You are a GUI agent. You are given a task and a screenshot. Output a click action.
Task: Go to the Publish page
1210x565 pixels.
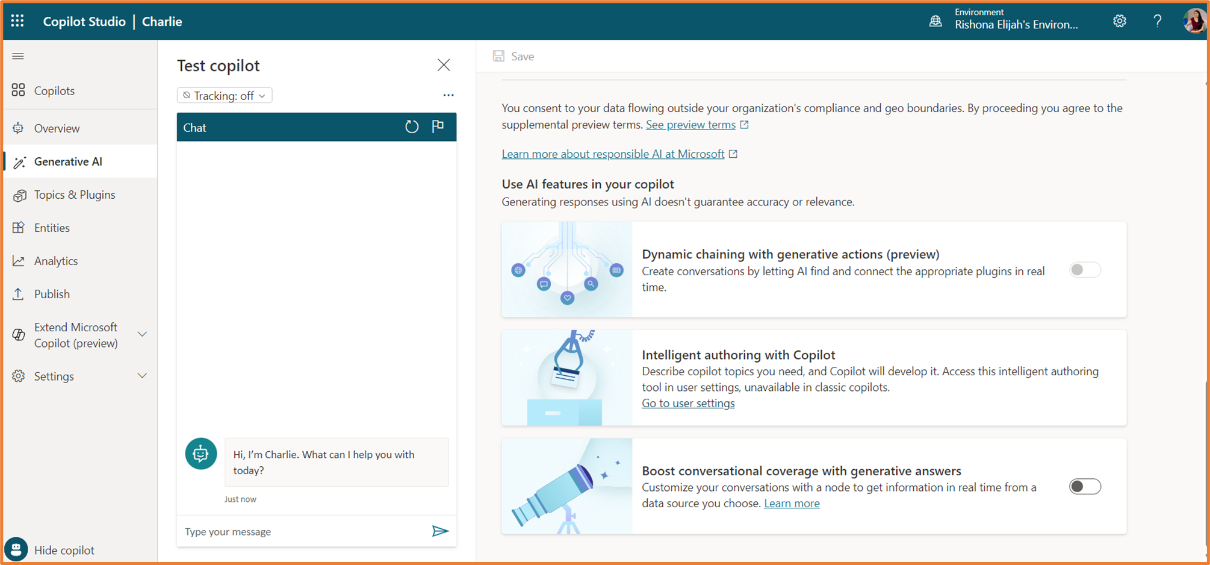click(52, 294)
